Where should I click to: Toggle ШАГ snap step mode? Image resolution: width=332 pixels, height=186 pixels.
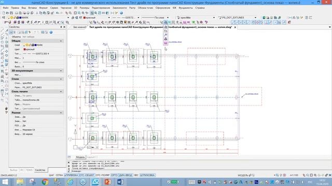click(51, 175)
